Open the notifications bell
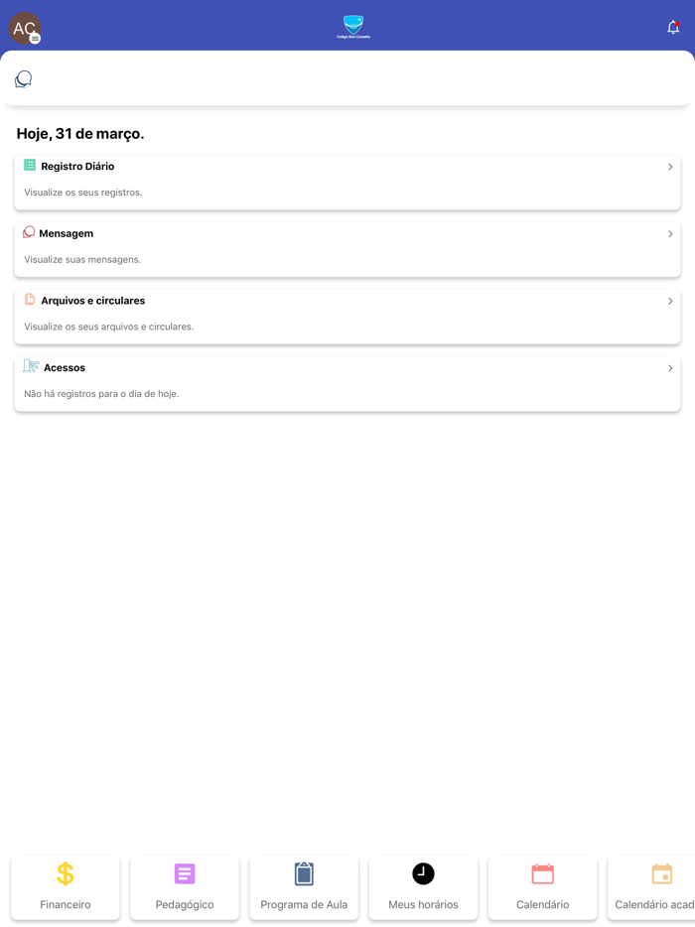The width and height of the screenshot is (695, 927). point(673,28)
